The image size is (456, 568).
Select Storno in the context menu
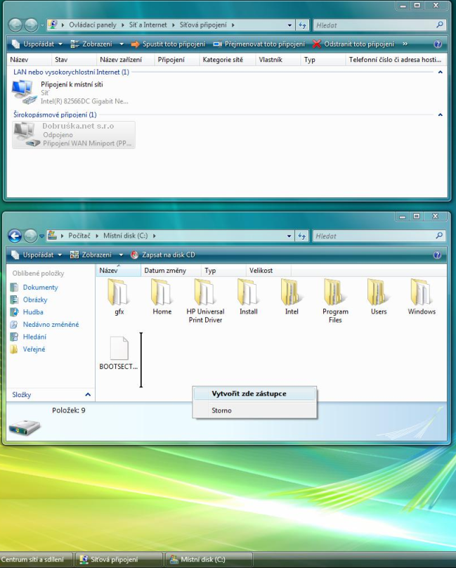tap(221, 411)
